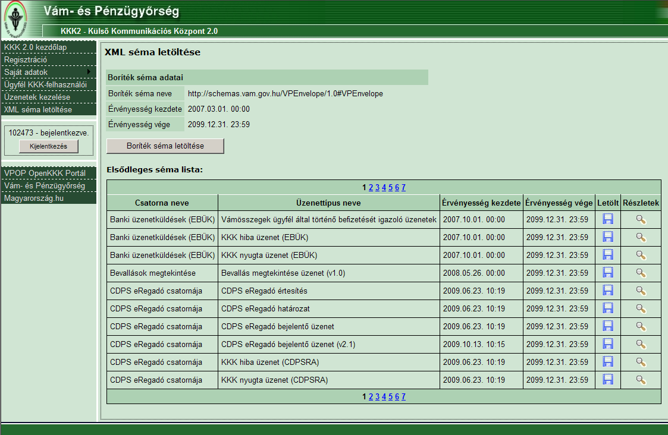Click Boríték séma letöltése button
The height and width of the screenshot is (435, 668).
165,146
